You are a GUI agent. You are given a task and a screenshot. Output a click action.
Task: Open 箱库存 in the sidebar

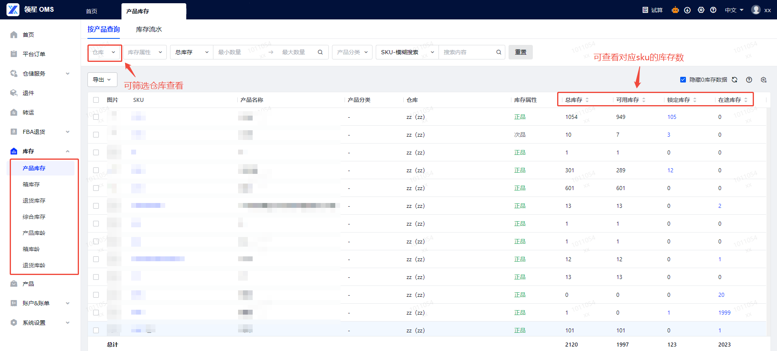pos(31,184)
